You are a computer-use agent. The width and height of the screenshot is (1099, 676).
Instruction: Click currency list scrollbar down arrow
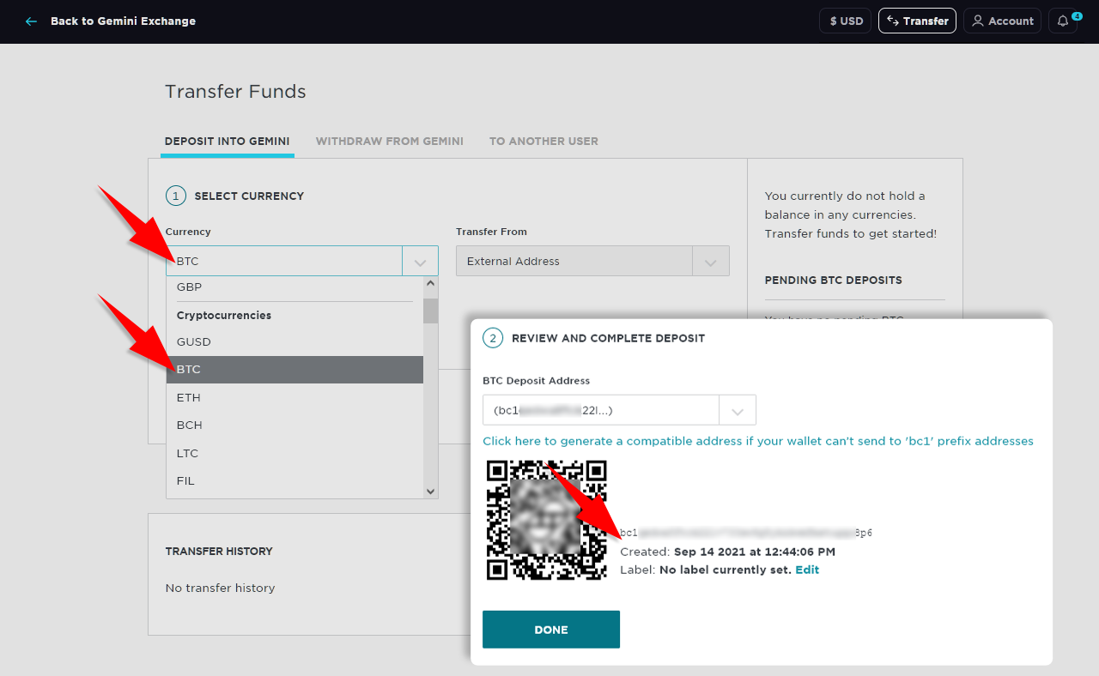[x=431, y=492]
